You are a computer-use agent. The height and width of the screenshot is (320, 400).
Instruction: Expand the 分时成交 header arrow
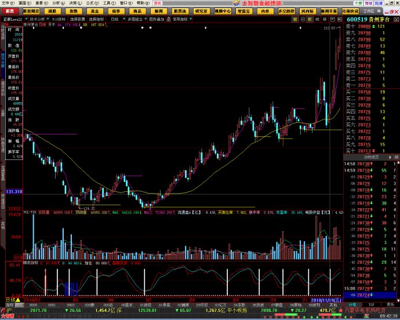pos(390,157)
